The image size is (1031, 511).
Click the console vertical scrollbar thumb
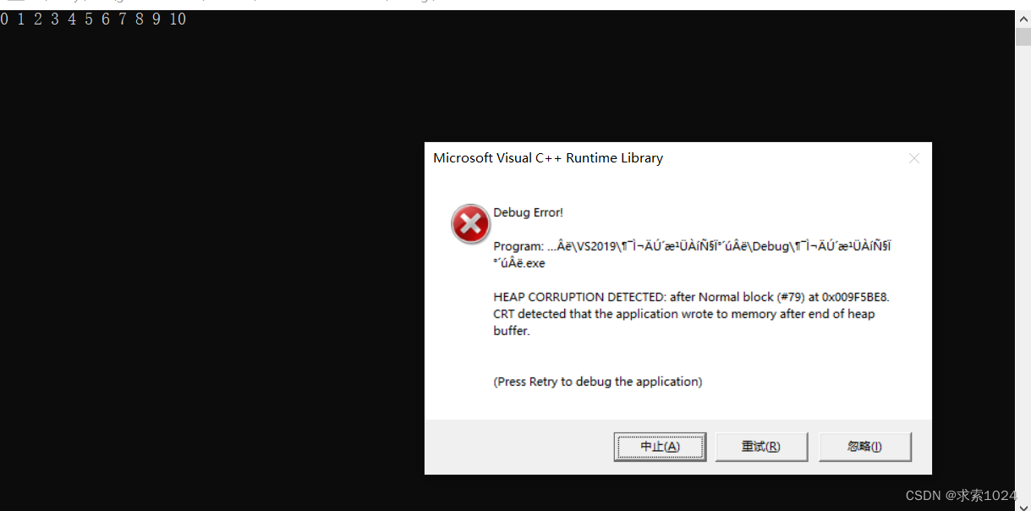coord(1023,36)
